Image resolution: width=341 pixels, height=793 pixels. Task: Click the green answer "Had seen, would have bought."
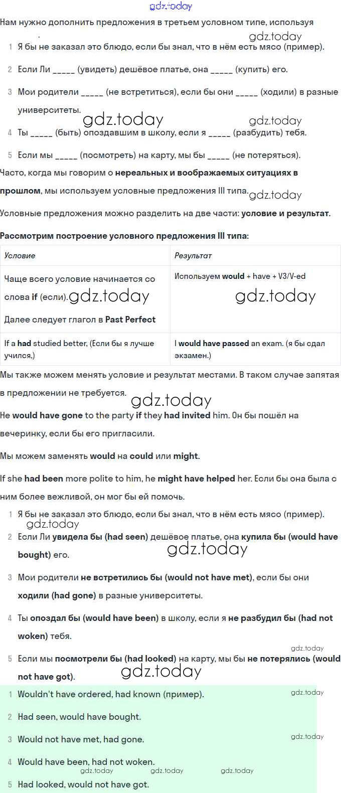79,717
